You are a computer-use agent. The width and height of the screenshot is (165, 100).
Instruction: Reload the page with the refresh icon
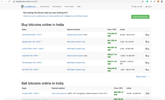(x=9, y=2)
